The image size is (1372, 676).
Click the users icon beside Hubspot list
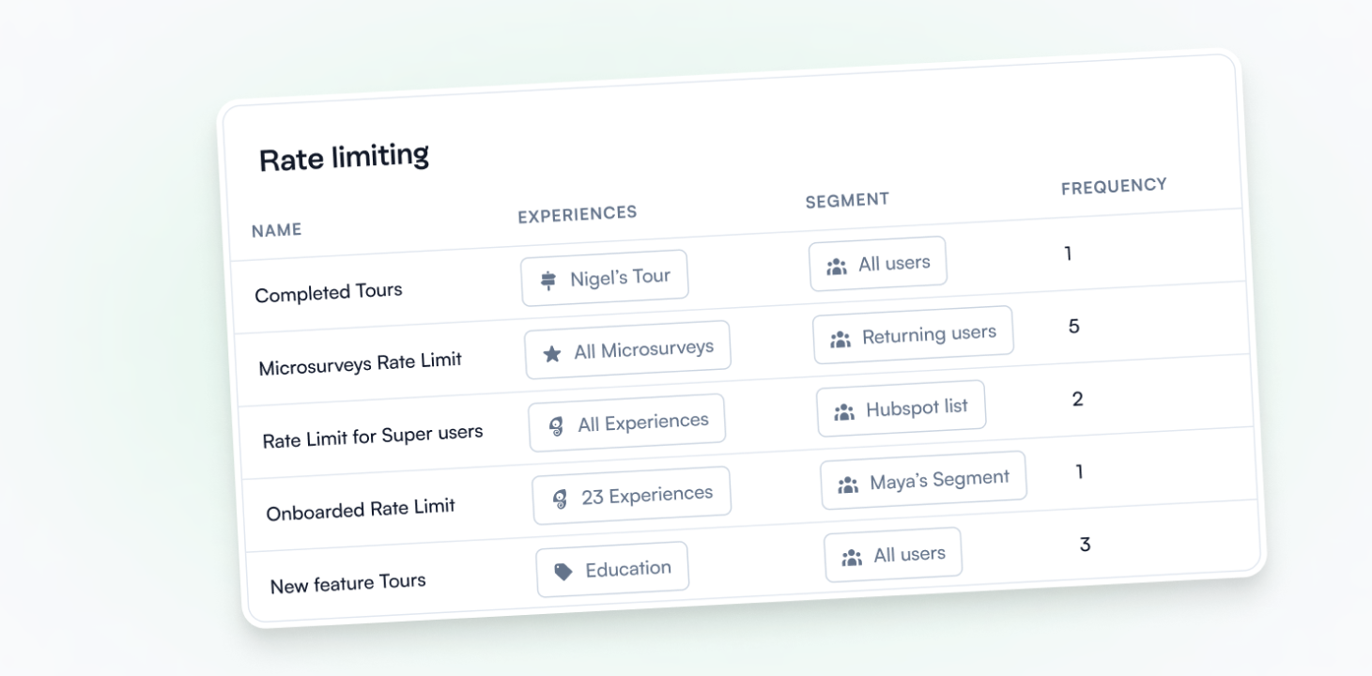843,412
